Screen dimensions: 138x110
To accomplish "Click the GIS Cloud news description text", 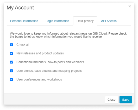I will pos(68,35).
